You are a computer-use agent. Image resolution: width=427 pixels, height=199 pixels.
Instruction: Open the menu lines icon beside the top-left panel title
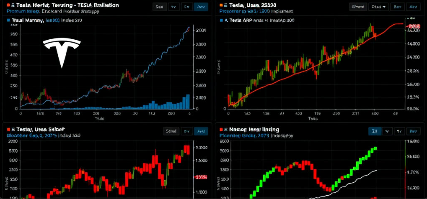(x=13, y=5)
